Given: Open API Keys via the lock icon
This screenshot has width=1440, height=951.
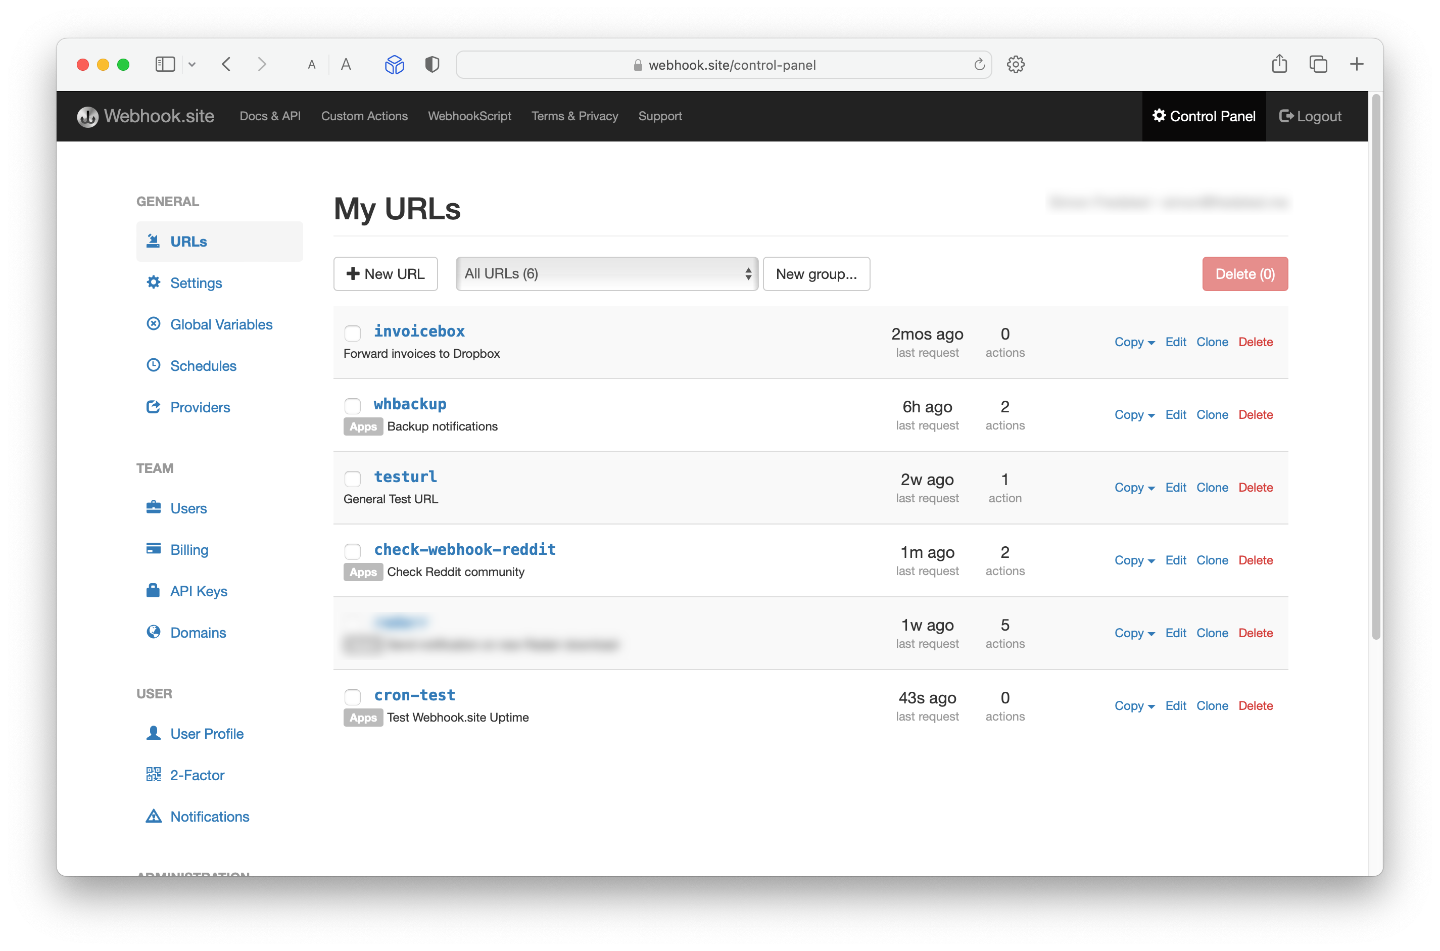Looking at the screenshot, I should [154, 590].
